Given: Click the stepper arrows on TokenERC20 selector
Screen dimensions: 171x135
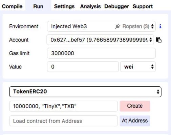Looking at the screenshot, I should pos(158,92).
